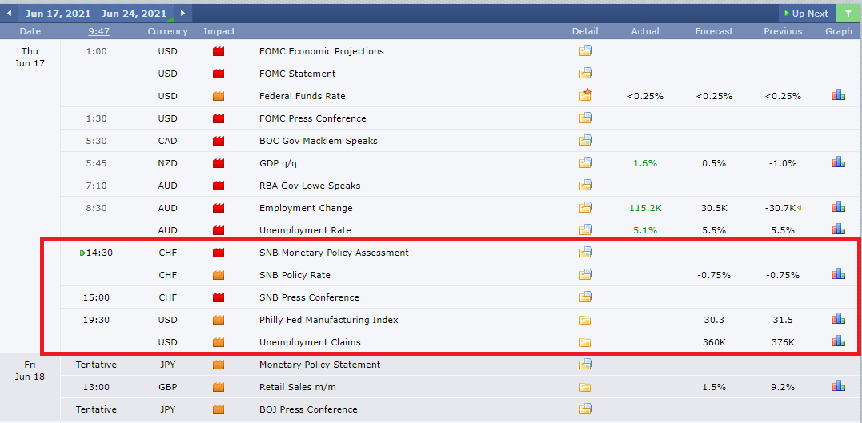Click the Currency column header

pyautogui.click(x=167, y=31)
